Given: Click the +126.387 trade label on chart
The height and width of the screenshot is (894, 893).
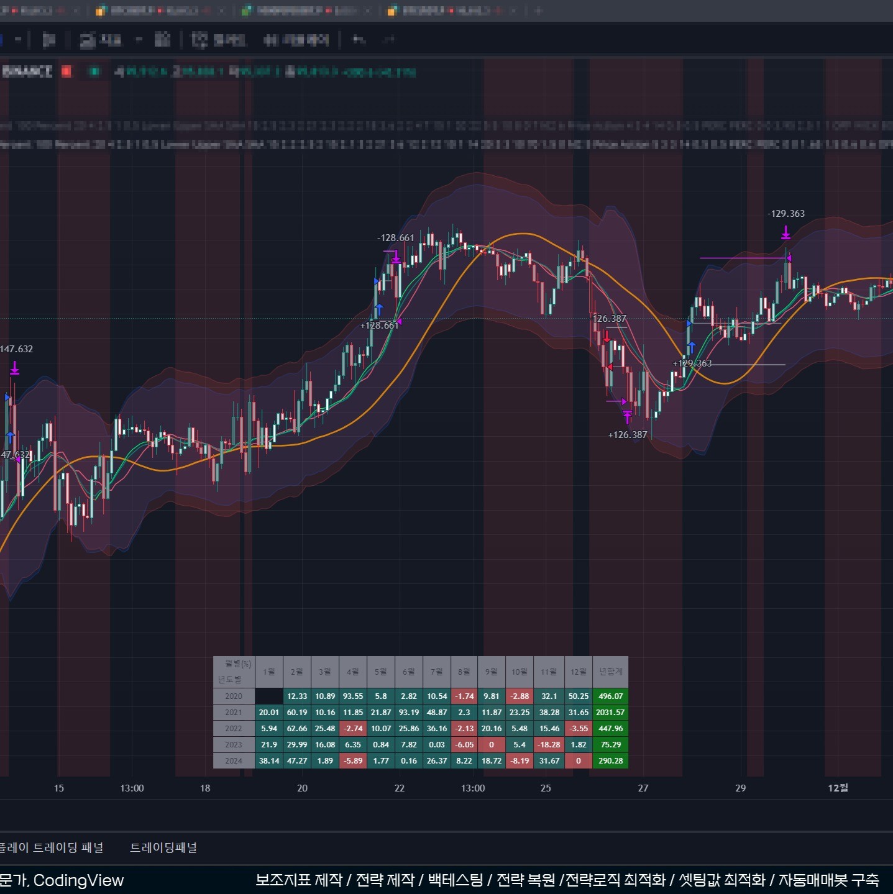Looking at the screenshot, I should [627, 435].
